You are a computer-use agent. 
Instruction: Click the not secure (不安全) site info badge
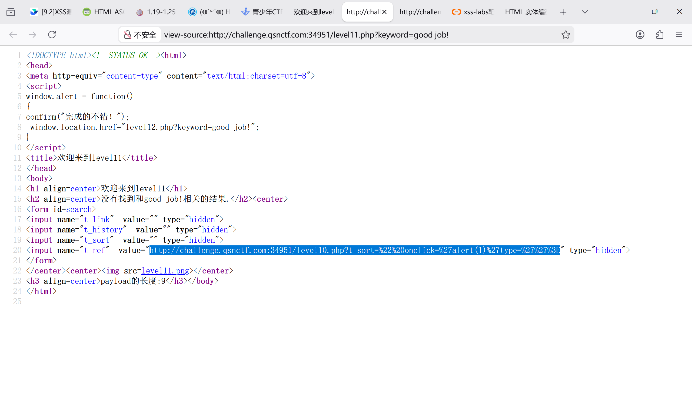[140, 35]
